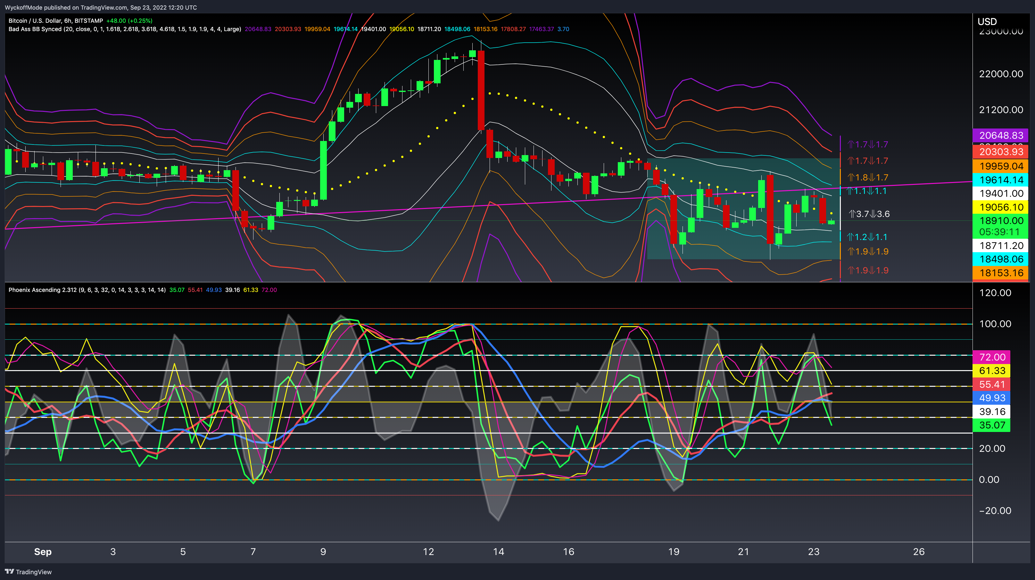Open the Phoenix Ascending 2.312 indicator legend
This screenshot has height=580, width=1035.
(87, 290)
